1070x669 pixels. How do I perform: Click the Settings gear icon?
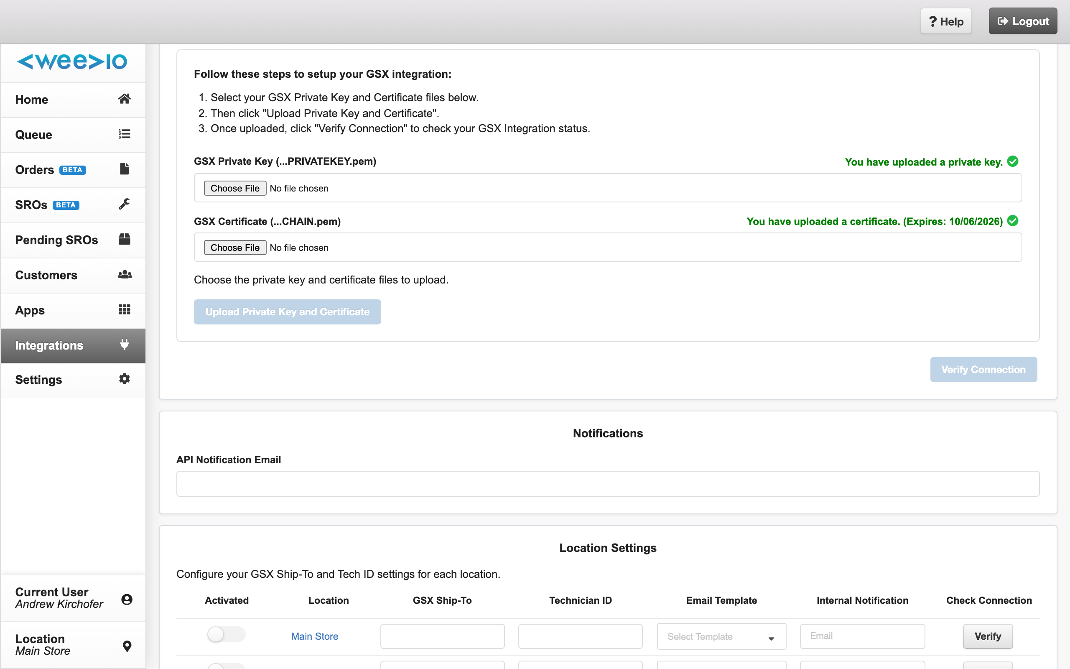pos(124,379)
